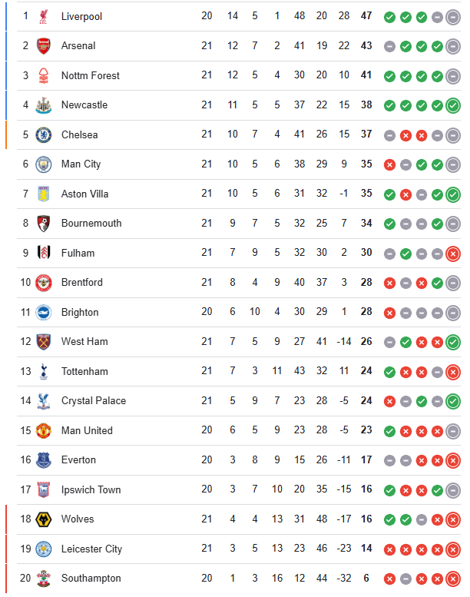470x597 pixels.
Task: Click Fulham's latest loss icon
Action: pos(453,254)
